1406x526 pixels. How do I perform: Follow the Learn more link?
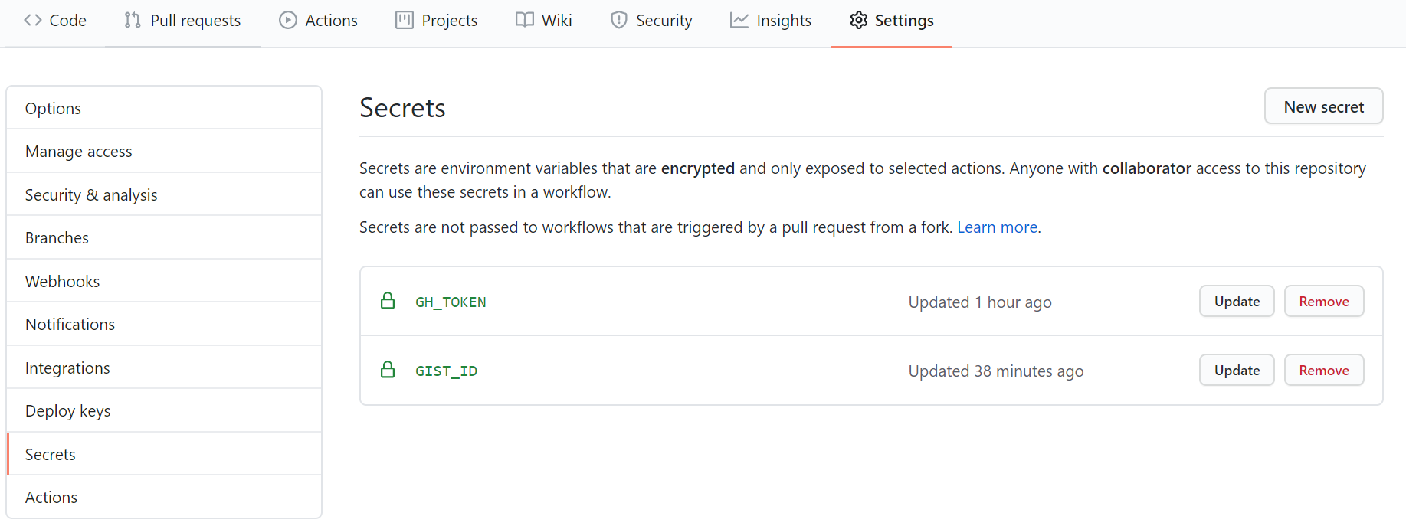(x=997, y=227)
